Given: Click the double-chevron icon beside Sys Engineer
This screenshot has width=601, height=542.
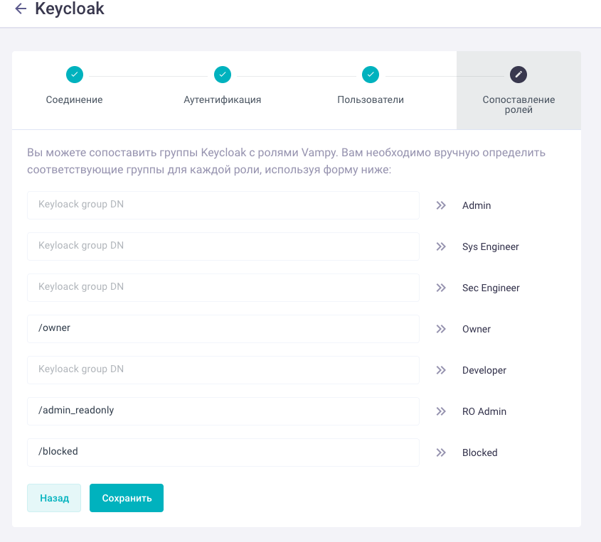Looking at the screenshot, I should (x=441, y=246).
